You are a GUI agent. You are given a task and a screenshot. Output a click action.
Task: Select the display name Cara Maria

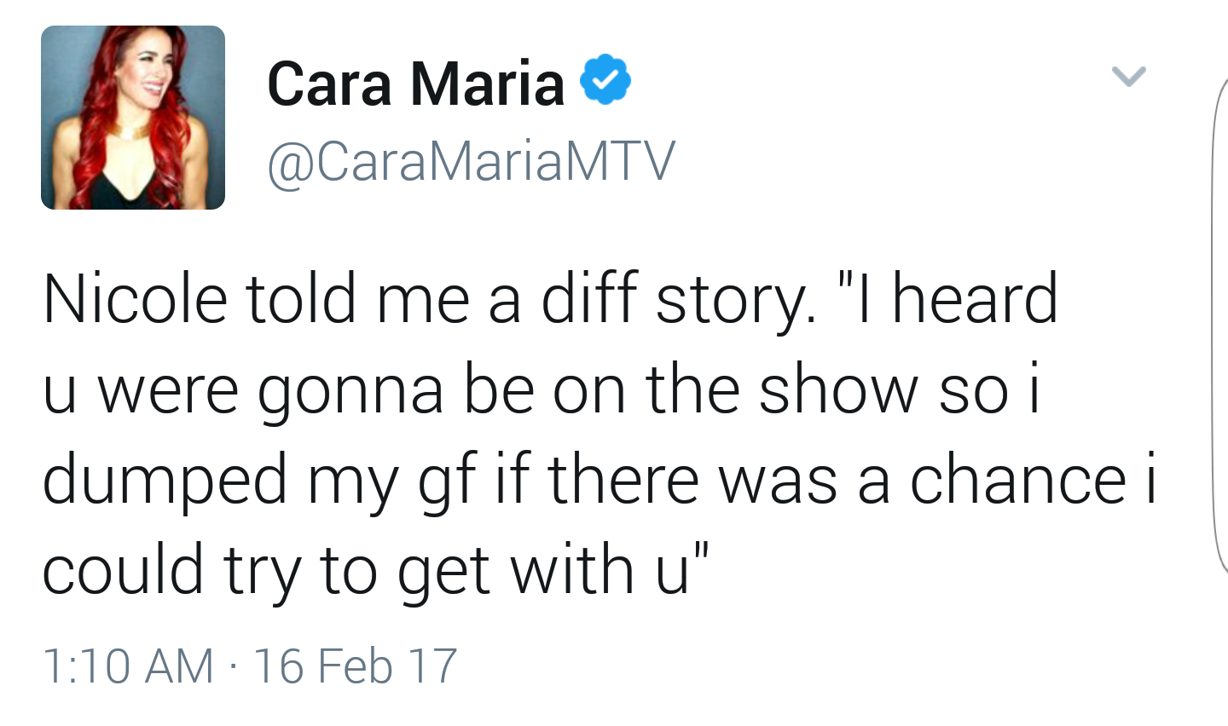(x=416, y=84)
